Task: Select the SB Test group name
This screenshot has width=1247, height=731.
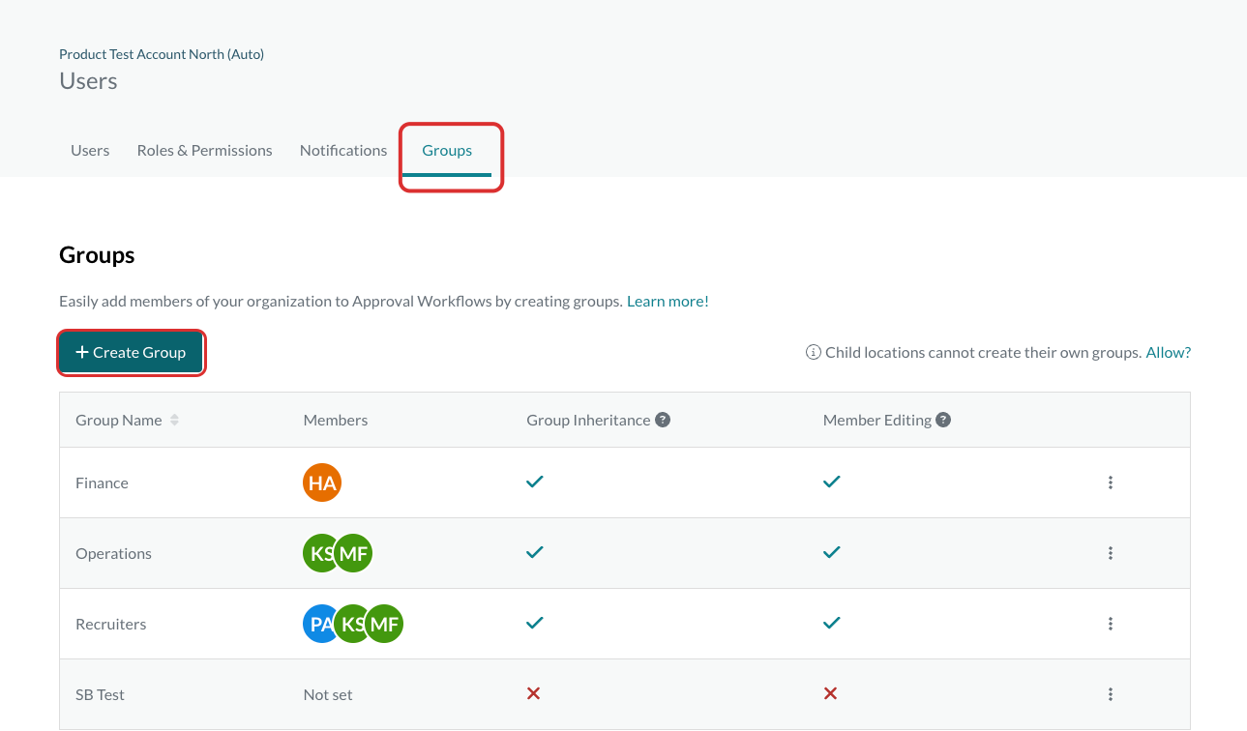Action: click(x=100, y=694)
